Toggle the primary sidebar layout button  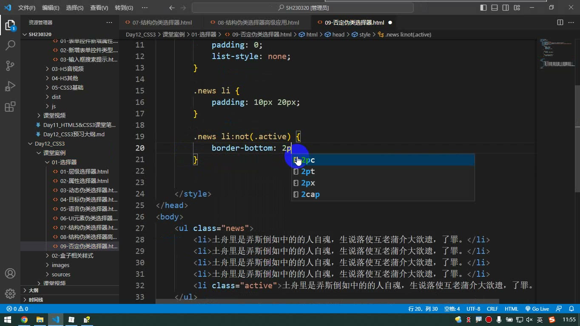[x=483, y=8]
